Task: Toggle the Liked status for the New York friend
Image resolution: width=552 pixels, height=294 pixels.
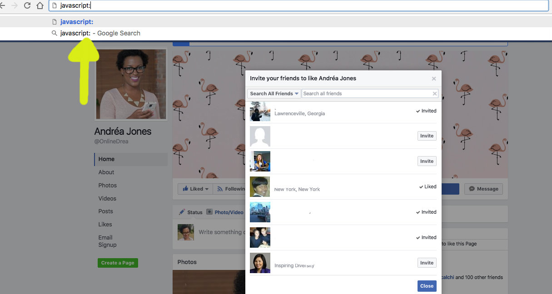Action: click(x=427, y=186)
